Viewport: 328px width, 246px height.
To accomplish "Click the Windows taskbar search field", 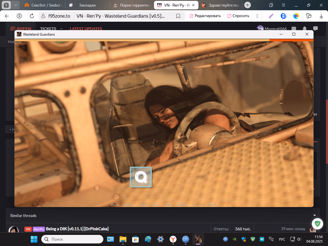I will coord(72,239).
